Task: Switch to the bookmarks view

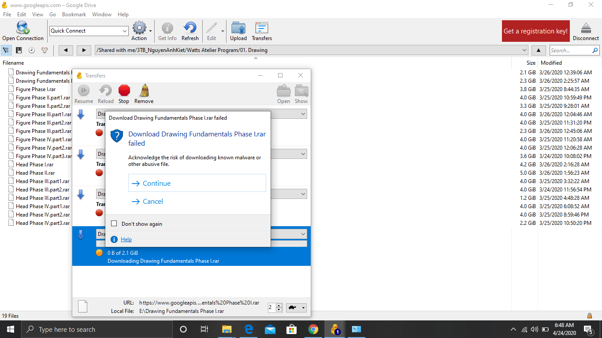Action: [19, 50]
